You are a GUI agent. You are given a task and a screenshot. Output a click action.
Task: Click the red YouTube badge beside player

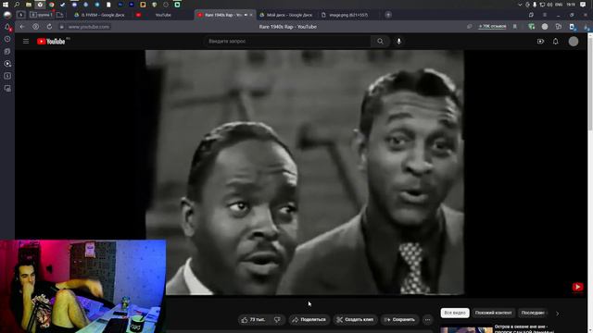(577, 288)
